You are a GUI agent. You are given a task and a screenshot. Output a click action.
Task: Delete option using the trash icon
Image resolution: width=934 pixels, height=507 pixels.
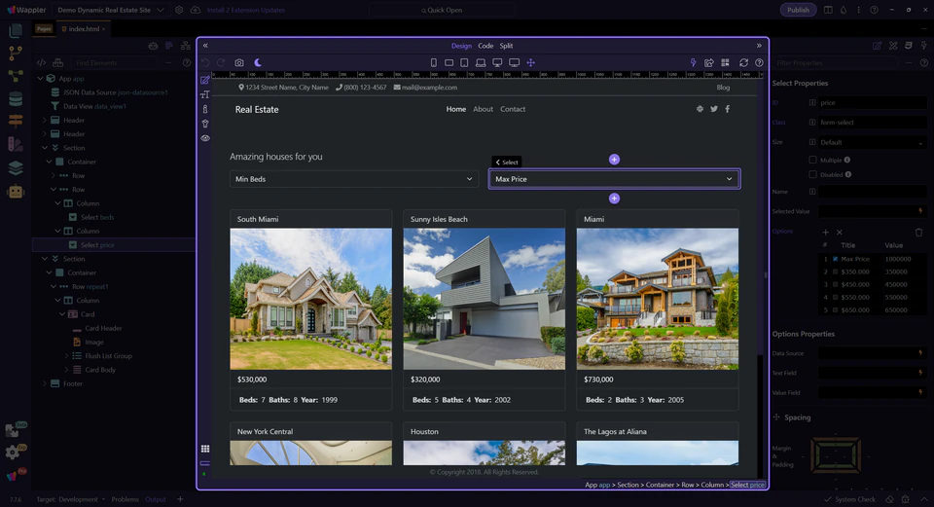click(x=918, y=233)
